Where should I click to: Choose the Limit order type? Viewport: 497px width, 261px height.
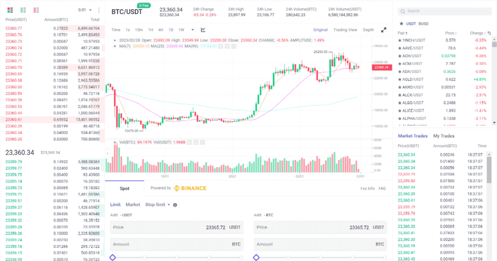pyautogui.click(x=116, y=205)
